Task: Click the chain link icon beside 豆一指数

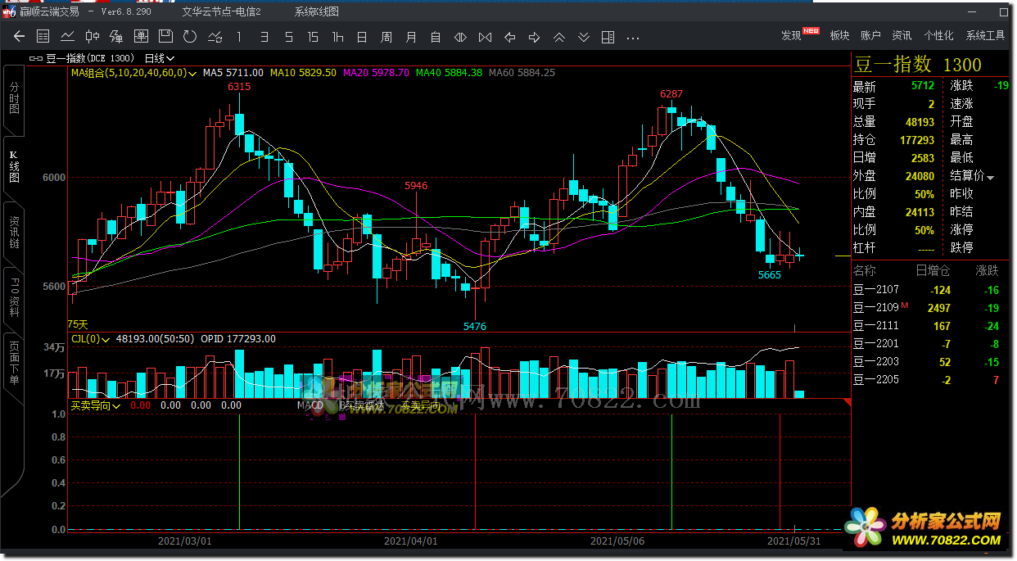Action: pos(36,58)
